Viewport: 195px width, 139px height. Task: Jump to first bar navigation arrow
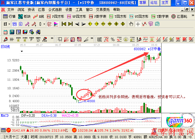point(64,24)
